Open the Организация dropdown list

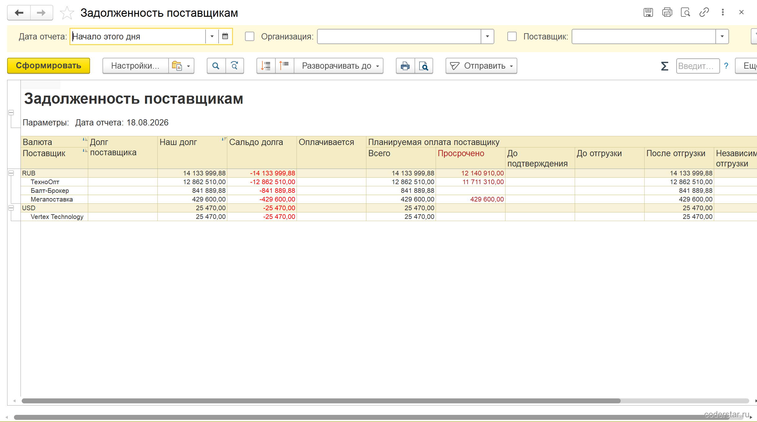point(487,36)
